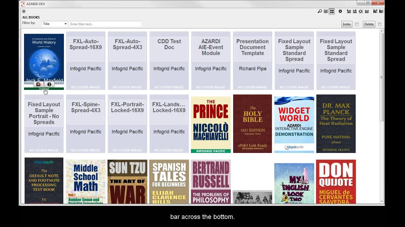Screen dimensions: 405x227
Task: Click the add-books icon with plus sign
Action: coord(349,11)
